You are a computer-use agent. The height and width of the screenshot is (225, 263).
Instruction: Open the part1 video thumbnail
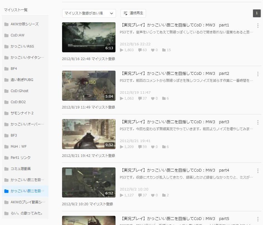pyautogui.click(x=89, y=37)
